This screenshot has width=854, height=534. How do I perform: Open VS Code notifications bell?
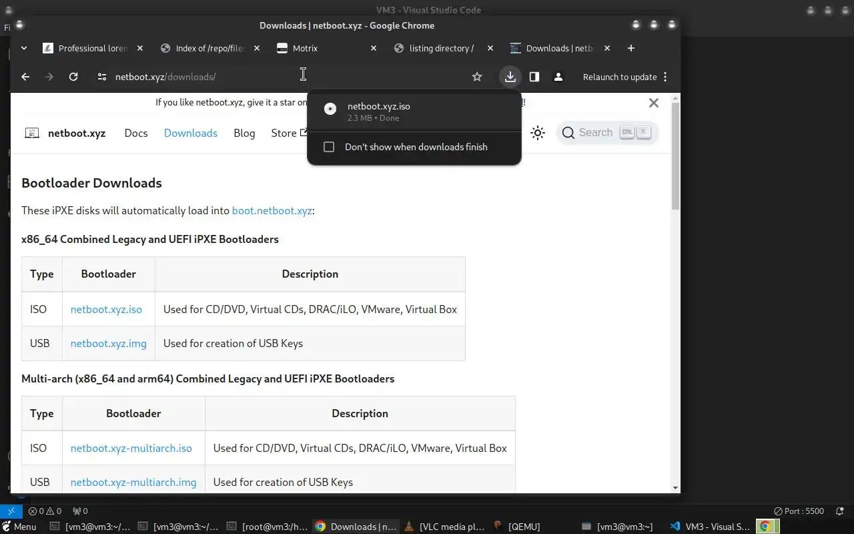tap(839, 511)
